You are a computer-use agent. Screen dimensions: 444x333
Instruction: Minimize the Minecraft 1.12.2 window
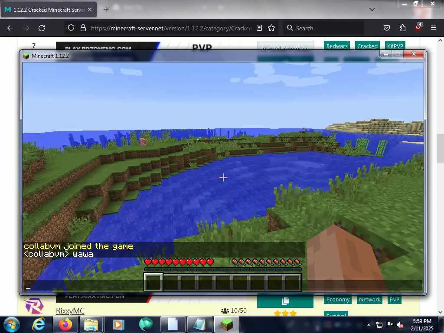point(385,54)
